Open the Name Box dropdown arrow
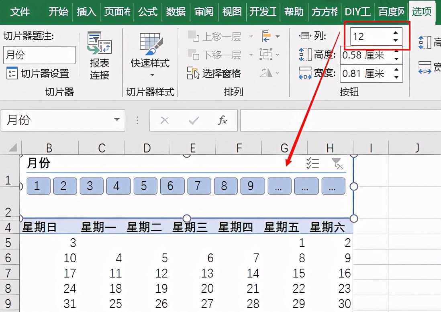 tap(117, 120)
